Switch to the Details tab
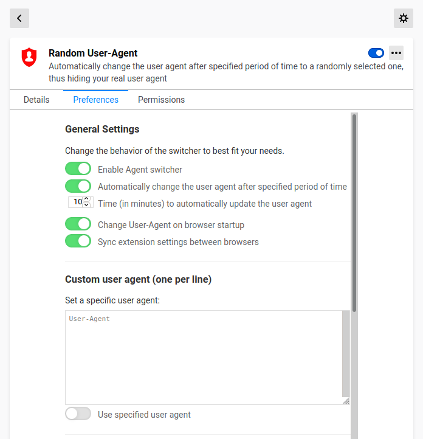The height and width of the screenshot is (439, 423). (x=36, y=100)
